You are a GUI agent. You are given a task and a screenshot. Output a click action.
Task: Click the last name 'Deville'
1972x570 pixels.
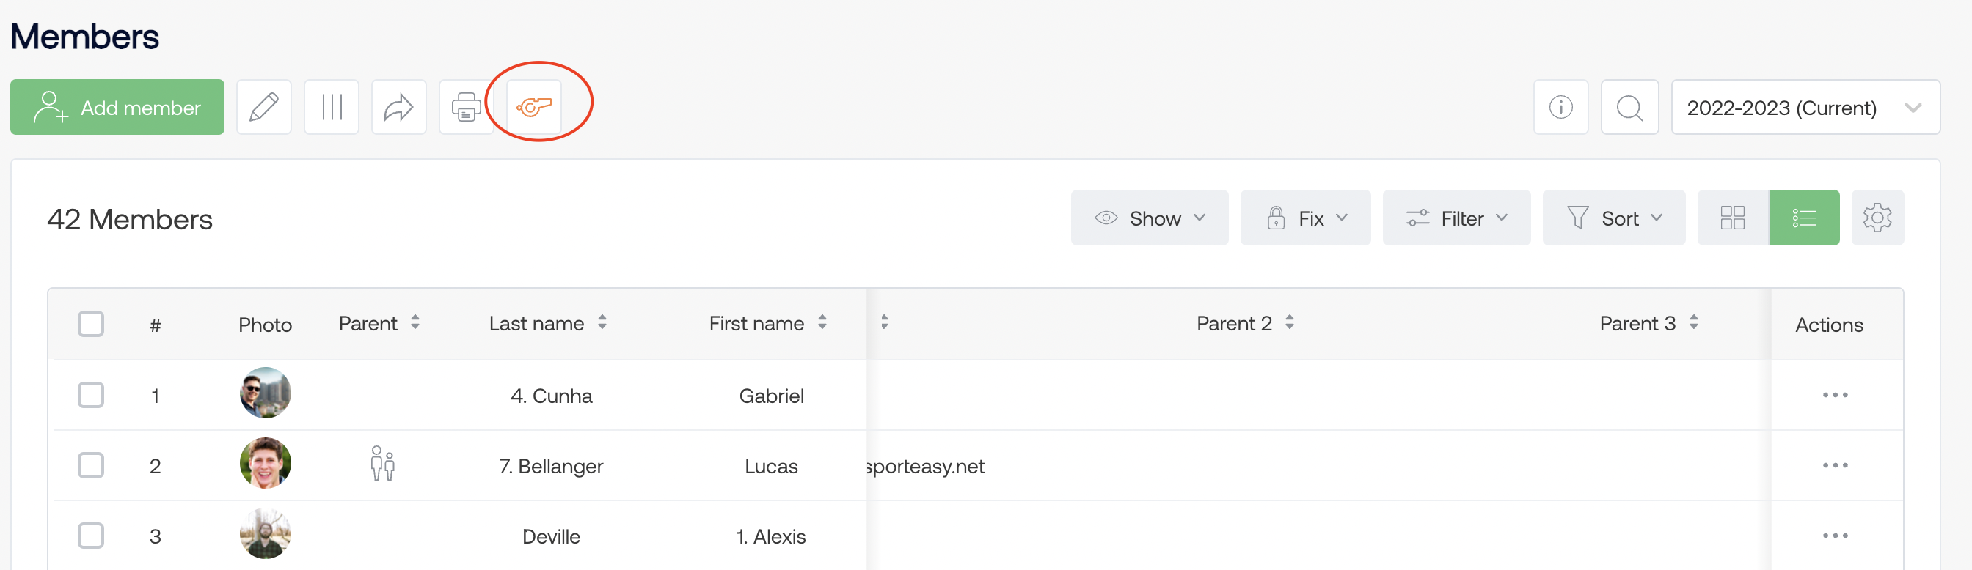tap(551, 536)
